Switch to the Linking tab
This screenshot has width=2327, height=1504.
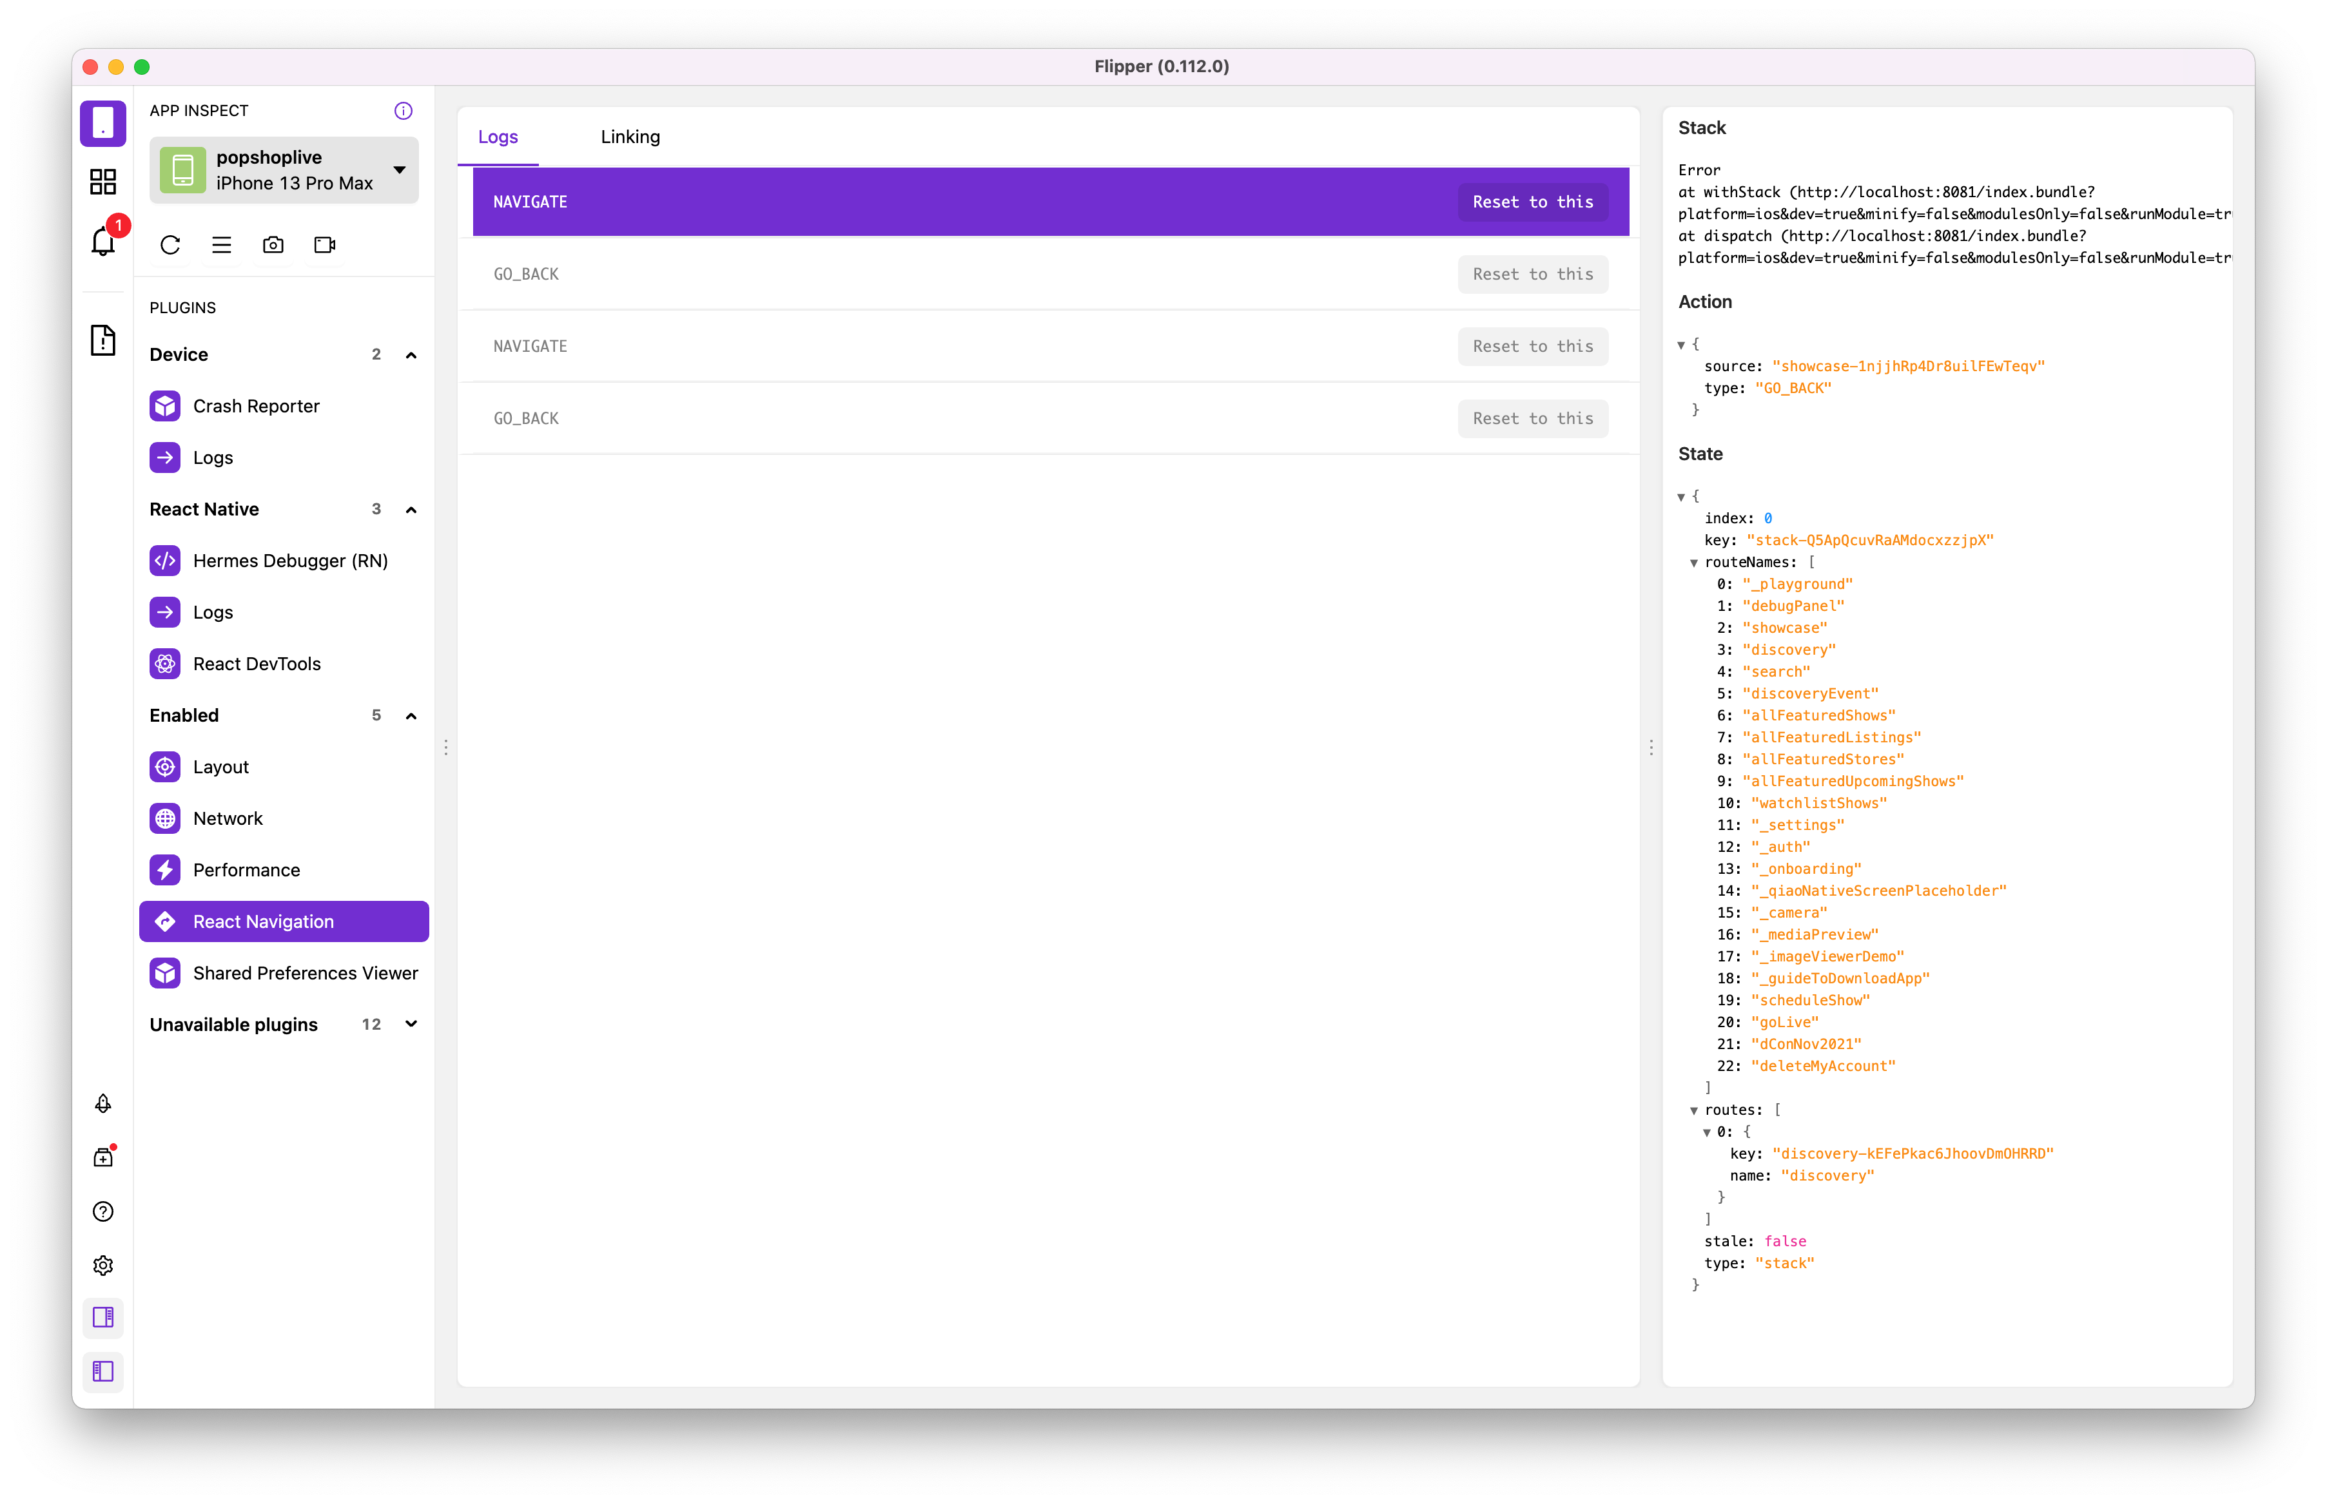click(x=630, y=137)
